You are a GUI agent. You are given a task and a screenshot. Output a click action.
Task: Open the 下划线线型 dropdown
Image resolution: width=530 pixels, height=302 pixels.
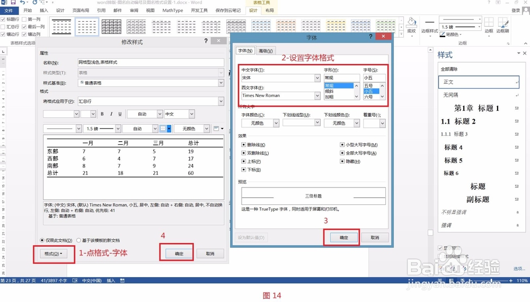click(x=317, y=123)
